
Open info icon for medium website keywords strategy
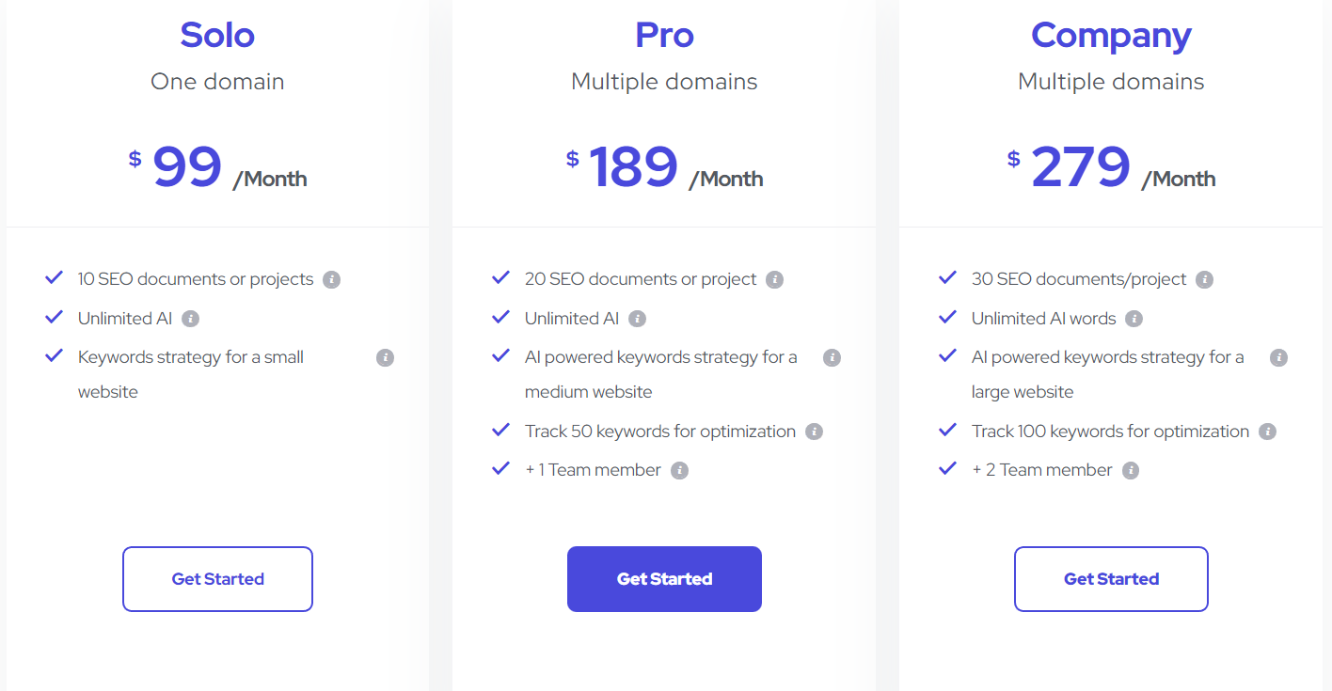pos(832,357)
